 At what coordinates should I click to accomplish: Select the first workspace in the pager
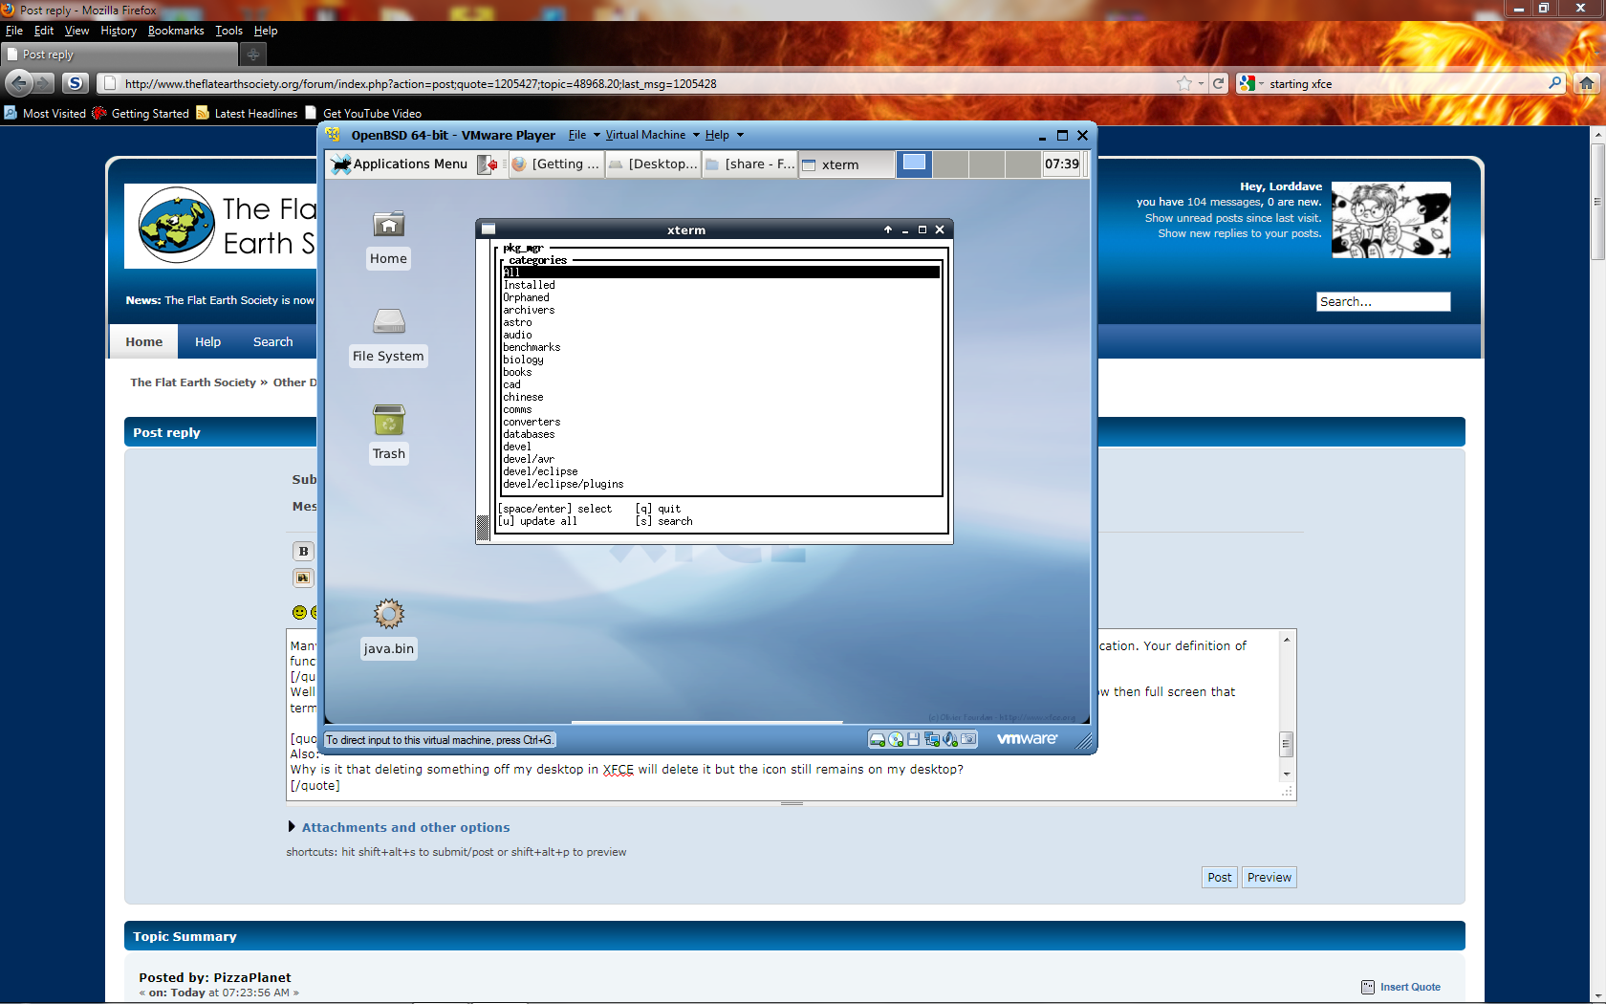915,164
